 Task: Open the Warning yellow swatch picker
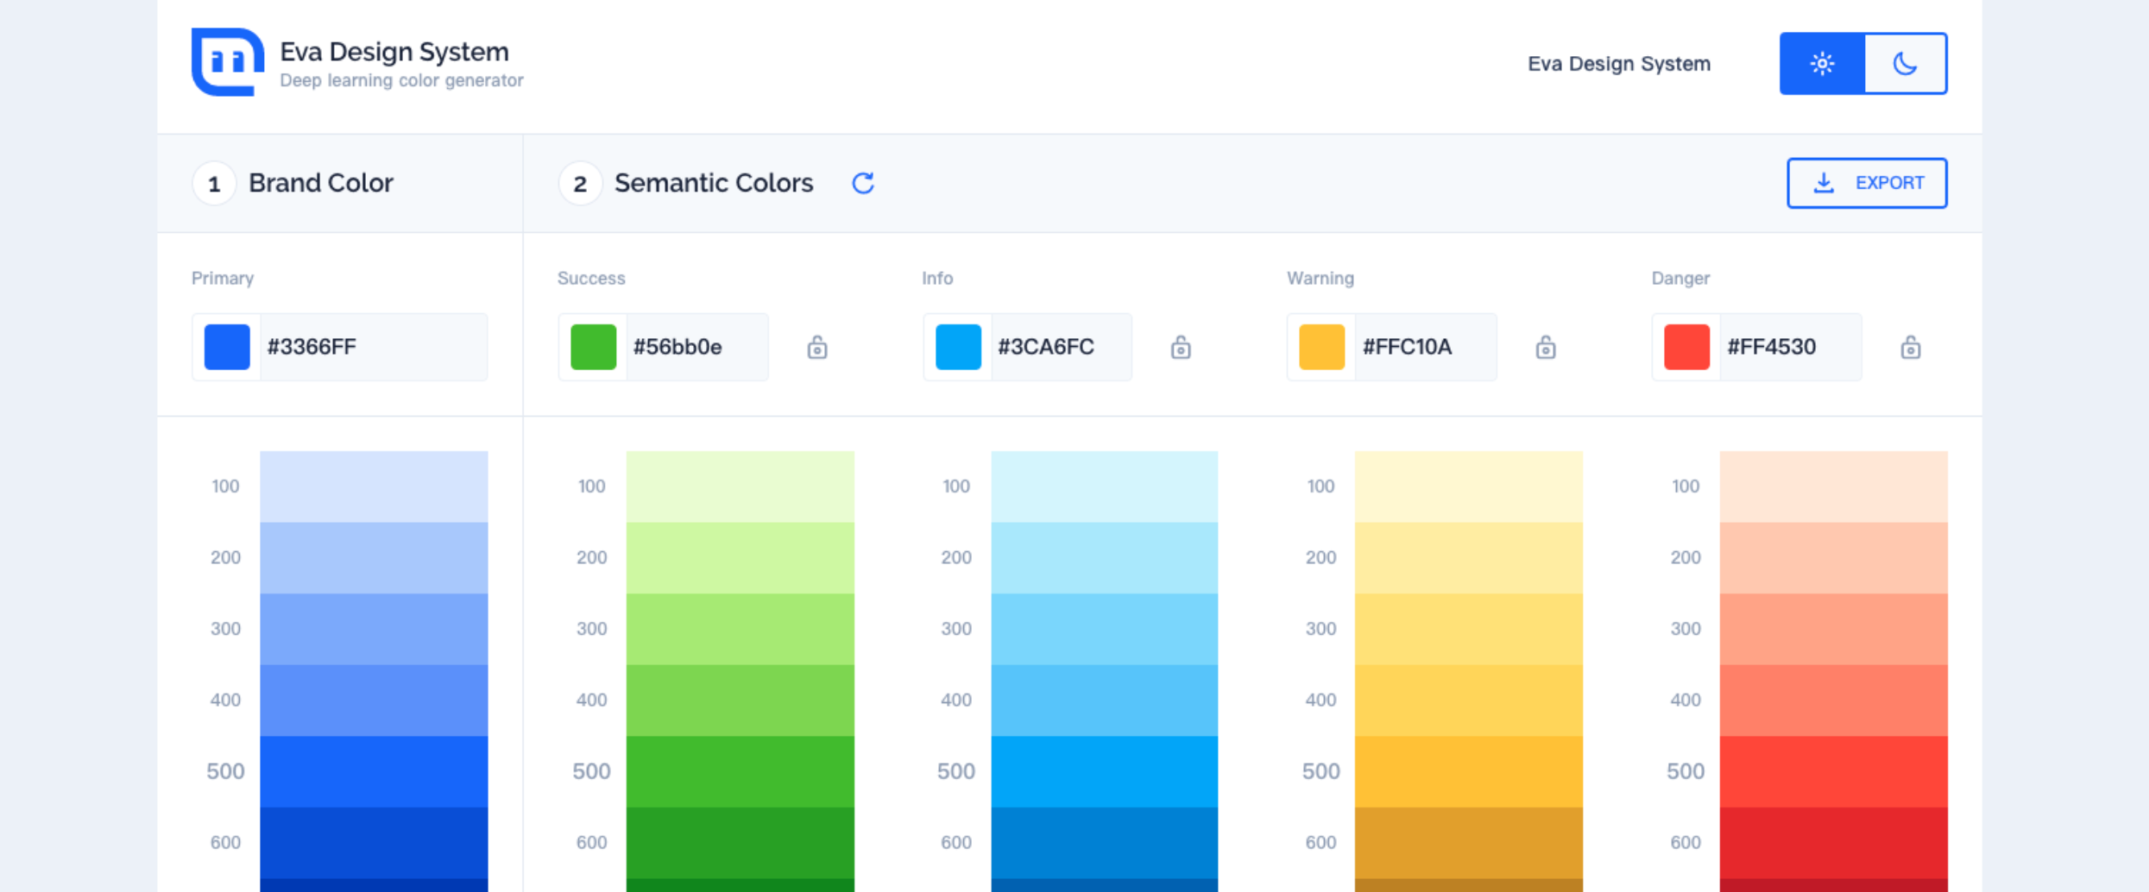[x=1321, y=347]
